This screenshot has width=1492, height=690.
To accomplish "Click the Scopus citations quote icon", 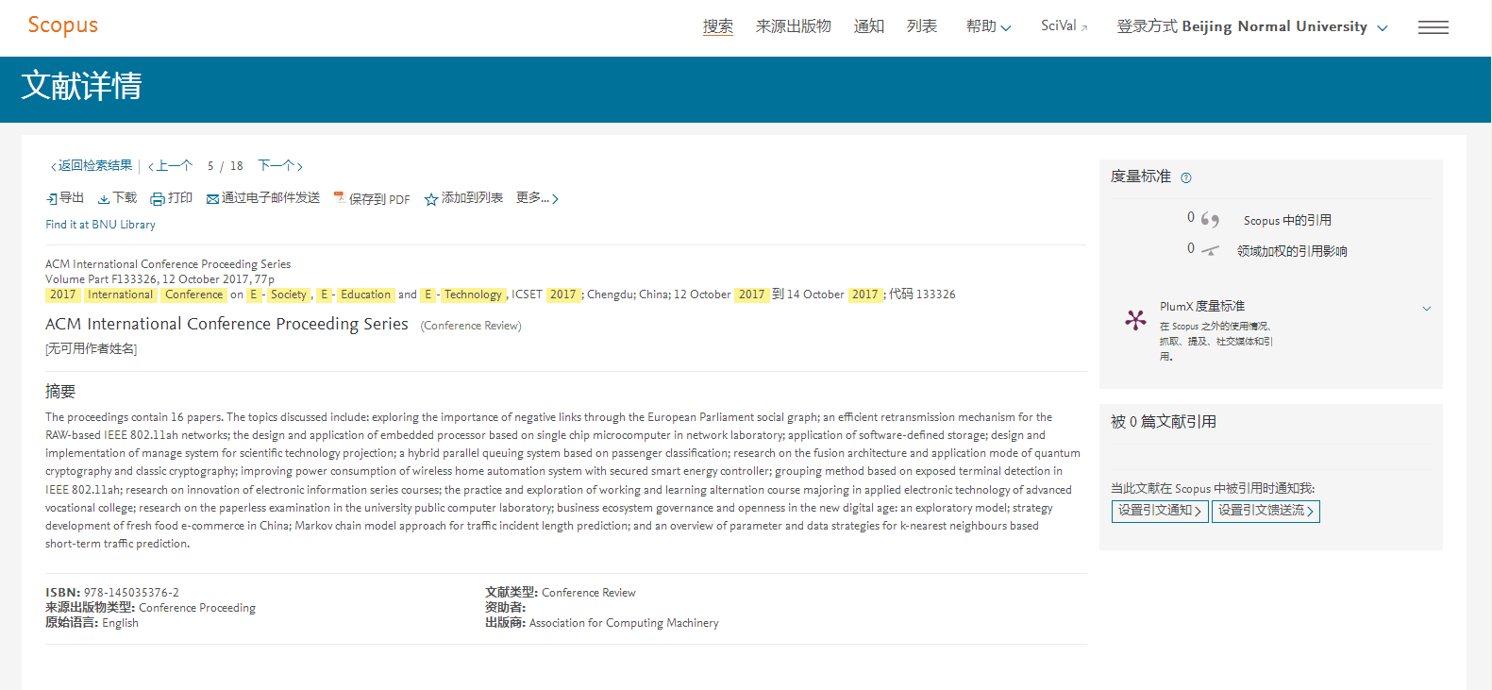I will click(x=1210, y=220).
